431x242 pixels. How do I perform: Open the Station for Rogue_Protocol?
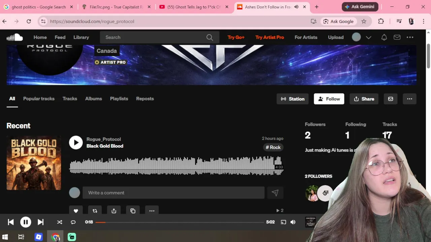pyautogui.click(x=293, y=99)
